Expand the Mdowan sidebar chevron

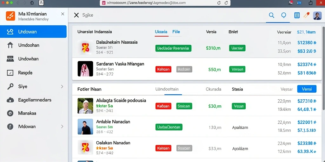pyautogui.click(x=62, y=127)
